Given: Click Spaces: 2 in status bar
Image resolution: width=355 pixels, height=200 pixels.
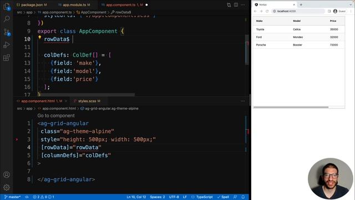Looking at the screenshot, I should (x=158, y=197).
